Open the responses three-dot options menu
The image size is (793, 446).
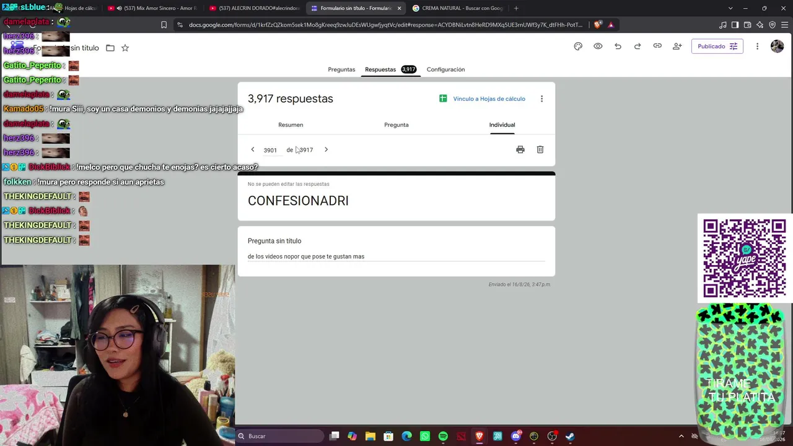(541, 98)
